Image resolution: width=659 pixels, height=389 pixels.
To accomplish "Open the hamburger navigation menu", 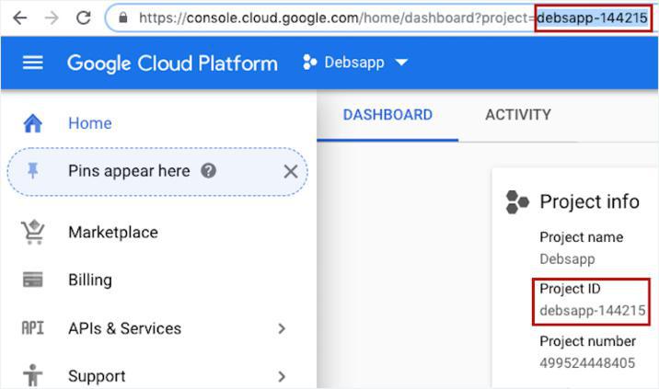I will click(33, 63).
